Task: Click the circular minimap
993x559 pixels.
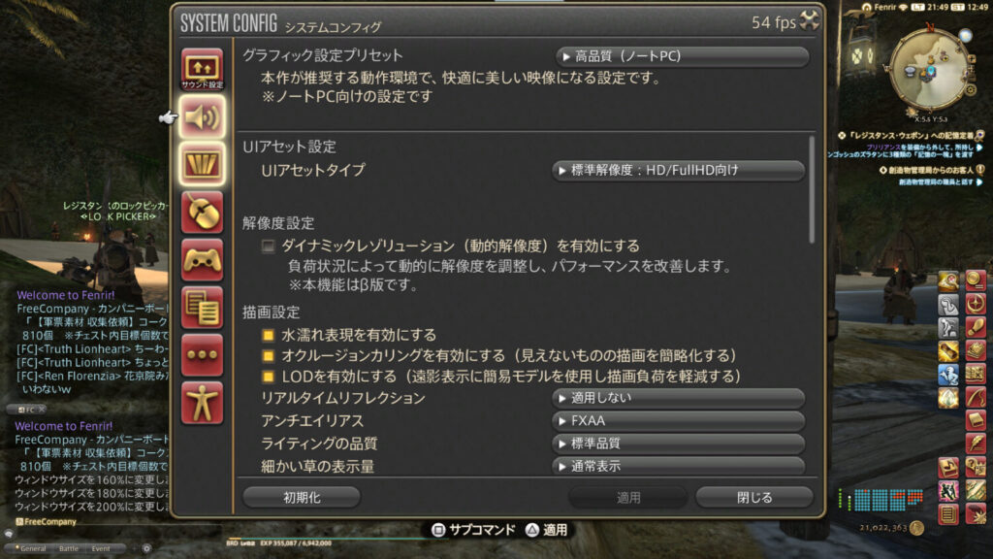Action: 929,70
